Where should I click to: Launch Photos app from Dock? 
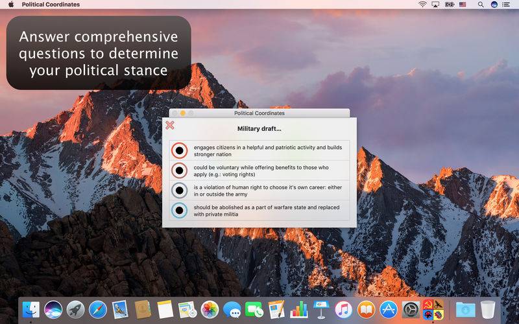[x=210, y=310]
